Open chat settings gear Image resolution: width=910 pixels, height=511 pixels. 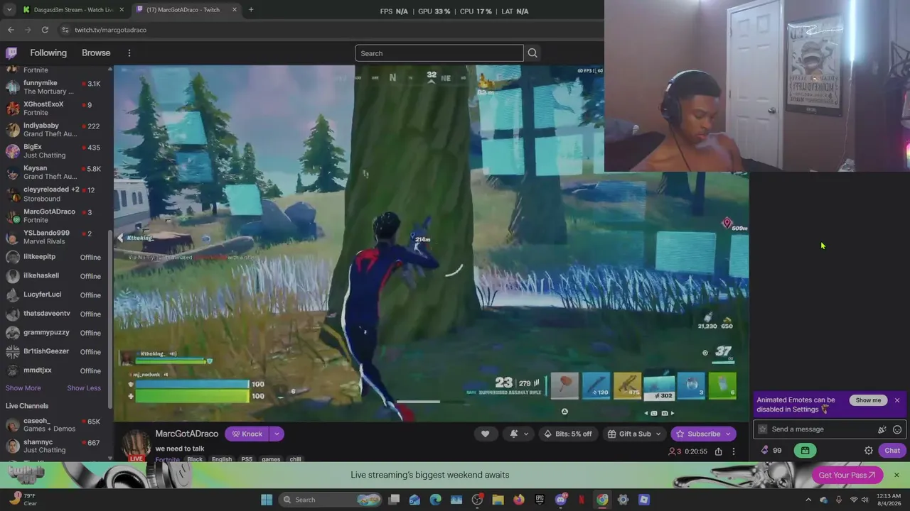pyautogui.click(x=869, y=451)
